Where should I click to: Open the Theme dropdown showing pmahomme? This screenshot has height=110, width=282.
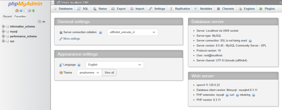pos(90,73)
